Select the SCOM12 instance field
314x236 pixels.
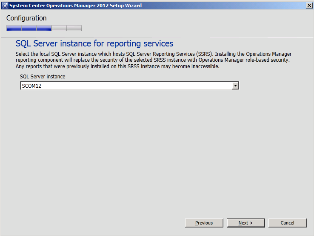pyautogui.click(x=129, y=86)
